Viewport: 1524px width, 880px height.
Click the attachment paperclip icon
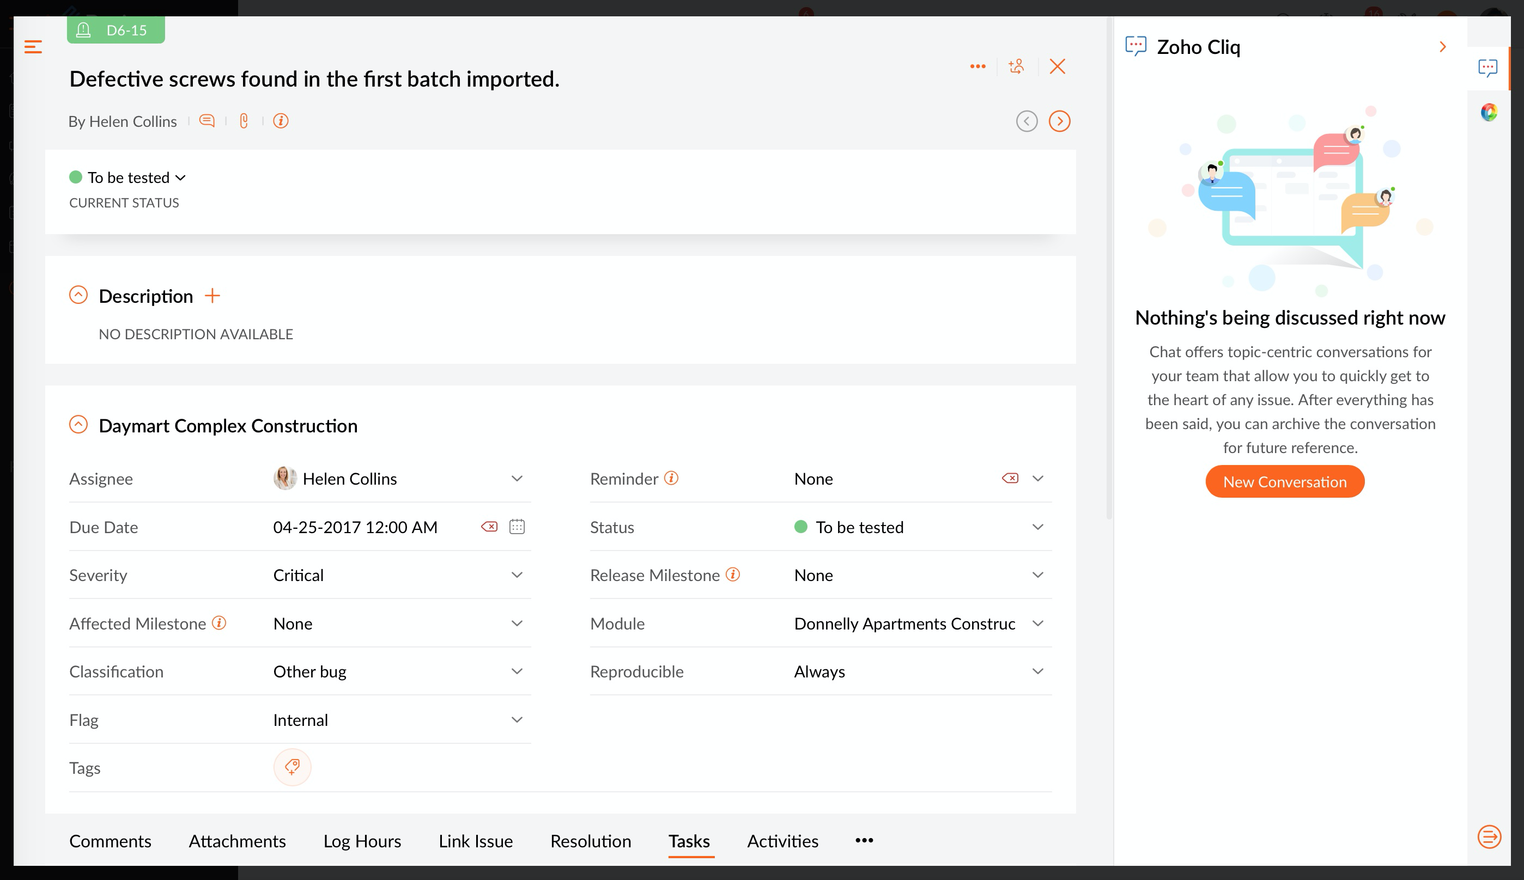point(244,121)
